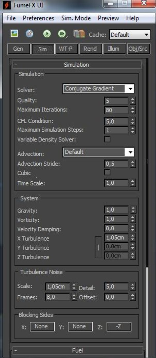Open the Sim. Mode menu
The height and width of the screenshot is (358, 156).
[76, 18]
